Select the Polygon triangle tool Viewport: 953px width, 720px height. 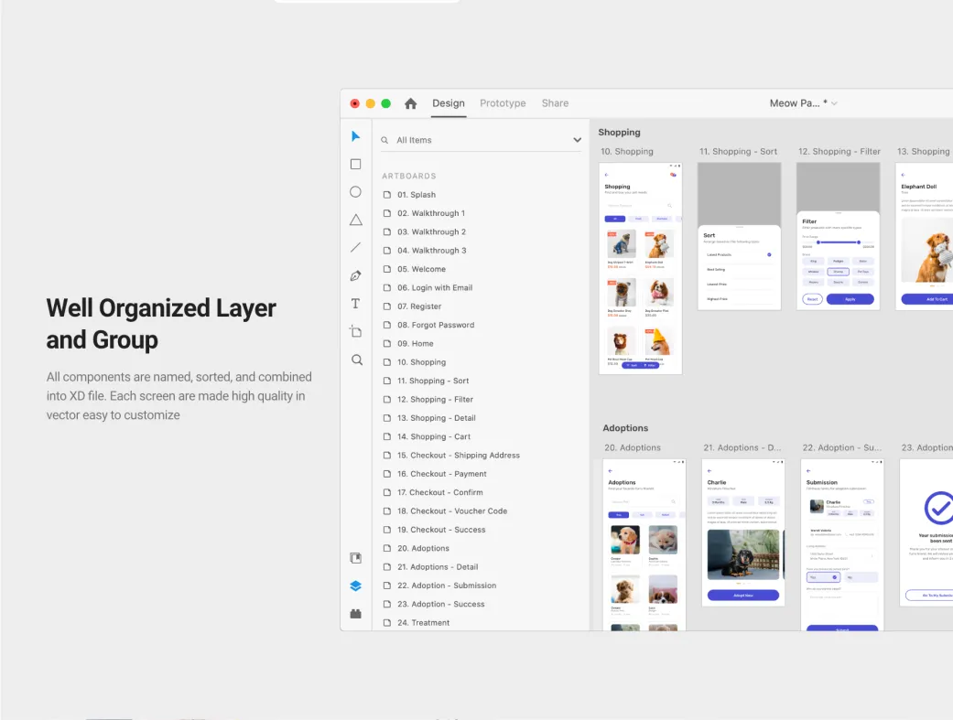click(356, 220)
